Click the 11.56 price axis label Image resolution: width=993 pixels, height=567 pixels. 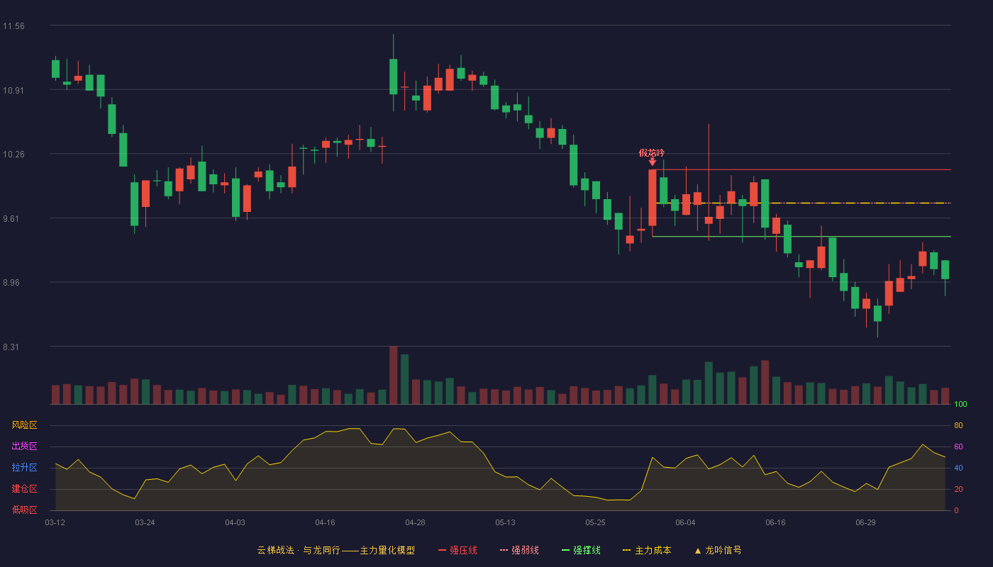click(x=13, y=26)
